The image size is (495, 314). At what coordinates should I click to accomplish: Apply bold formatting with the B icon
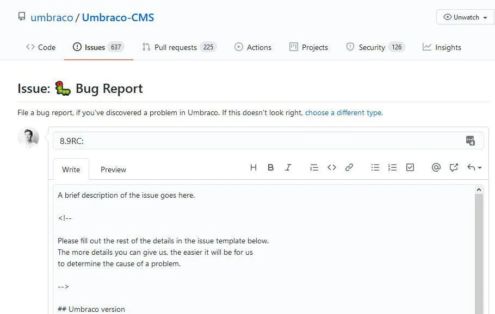point(270,167)
